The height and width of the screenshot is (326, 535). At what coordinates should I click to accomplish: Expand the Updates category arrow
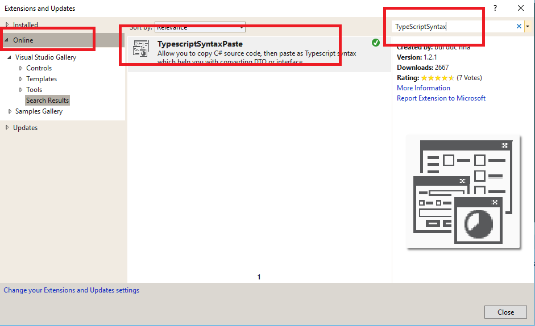click(7, 127)
